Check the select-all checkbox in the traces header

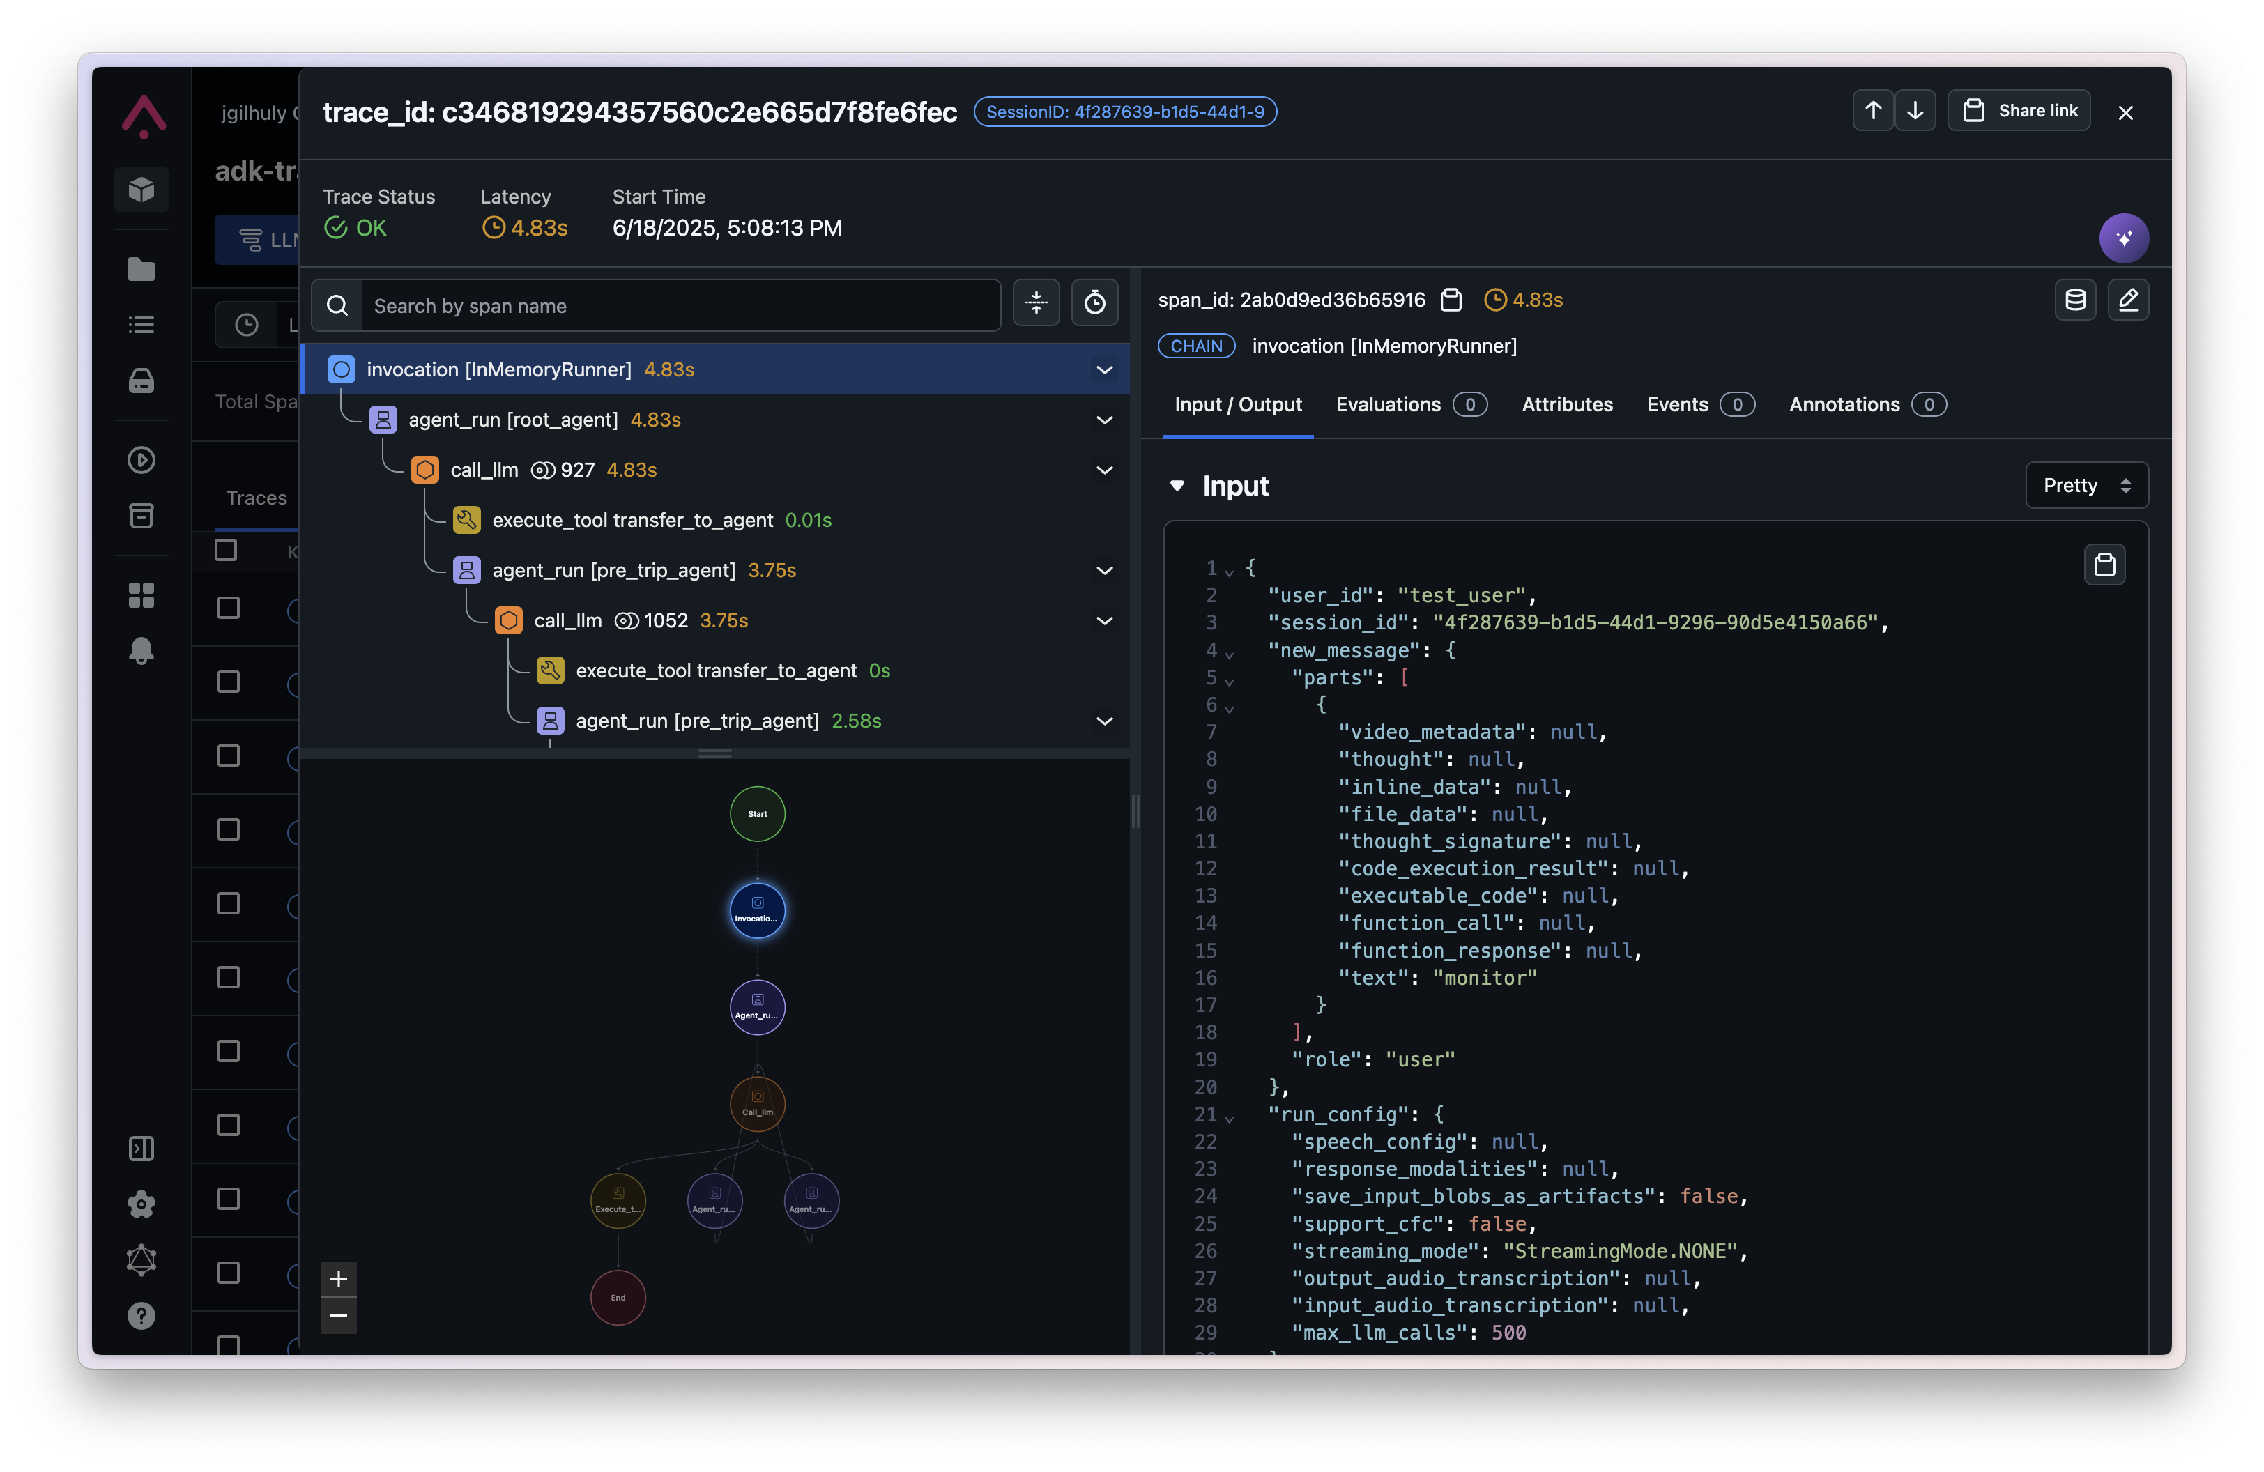(227, 551)
